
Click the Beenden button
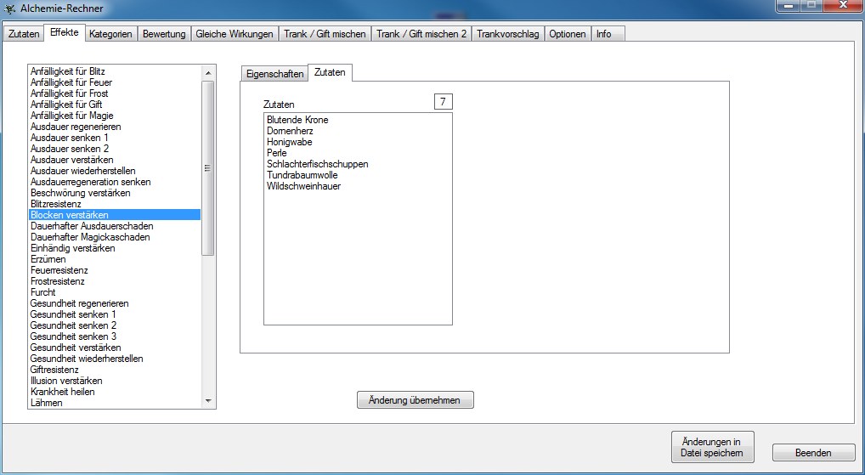coord(813,453)
